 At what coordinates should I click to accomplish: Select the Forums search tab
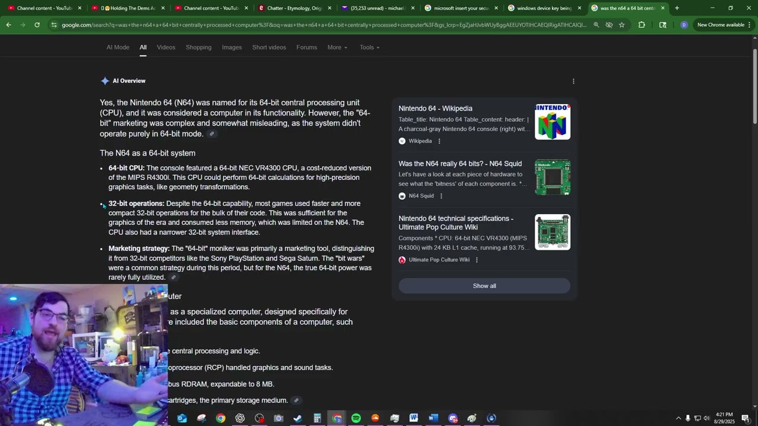[307, 47]
